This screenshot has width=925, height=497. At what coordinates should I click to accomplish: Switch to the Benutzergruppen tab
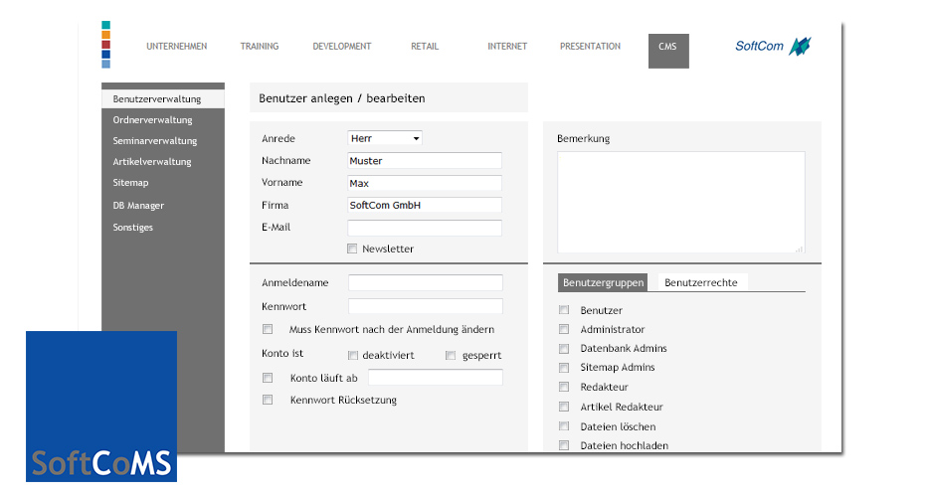pyautogui.click(x=603, y=282)
